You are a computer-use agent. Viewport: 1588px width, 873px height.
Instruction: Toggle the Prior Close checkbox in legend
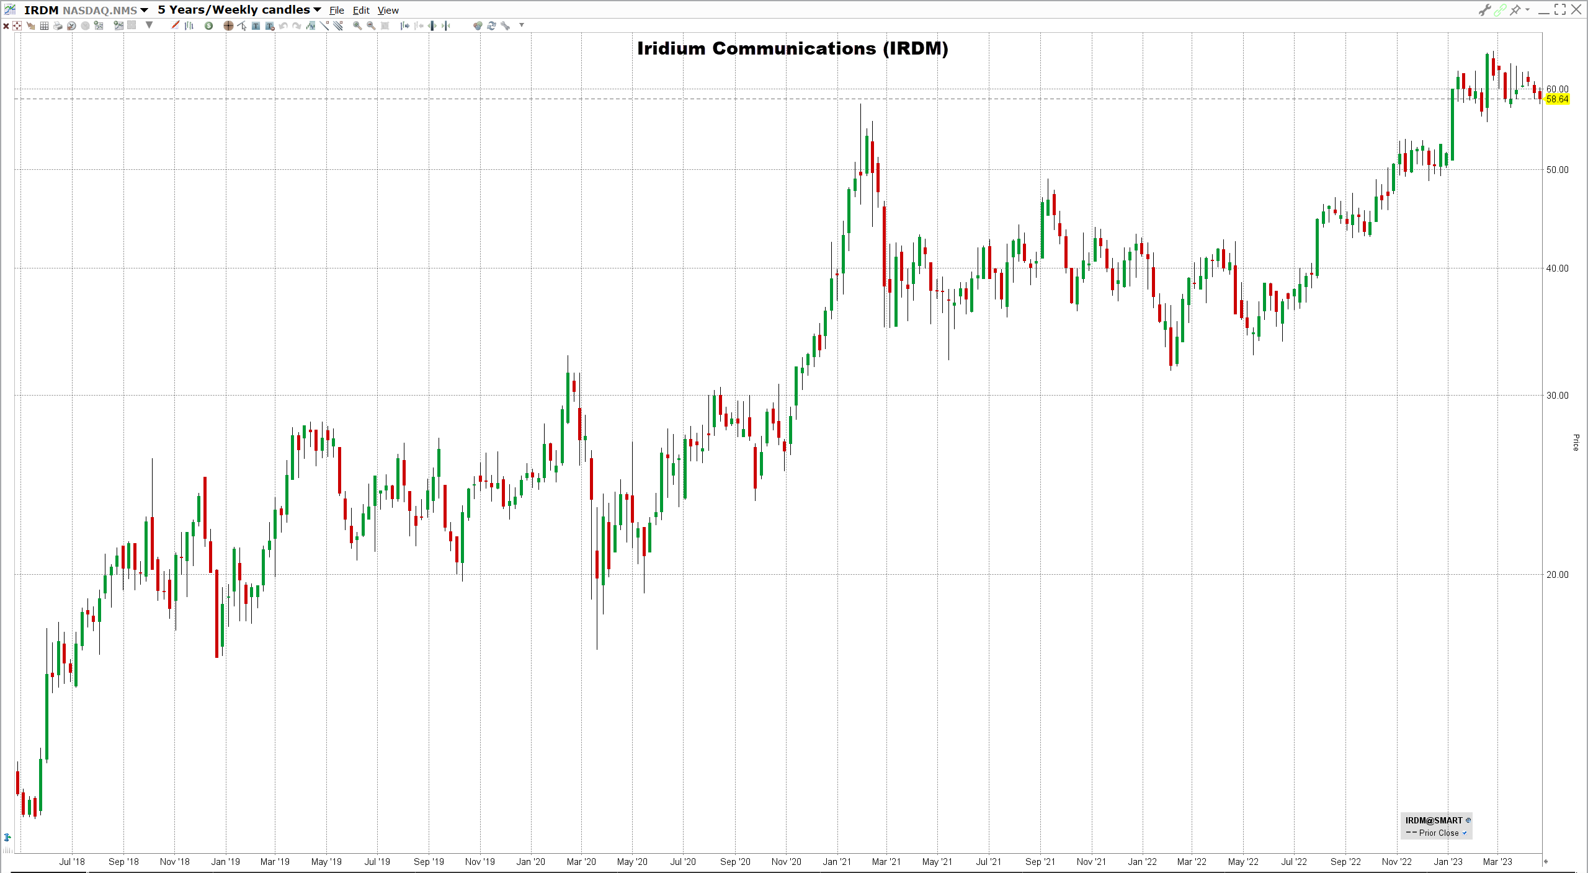click(1465, 833)
